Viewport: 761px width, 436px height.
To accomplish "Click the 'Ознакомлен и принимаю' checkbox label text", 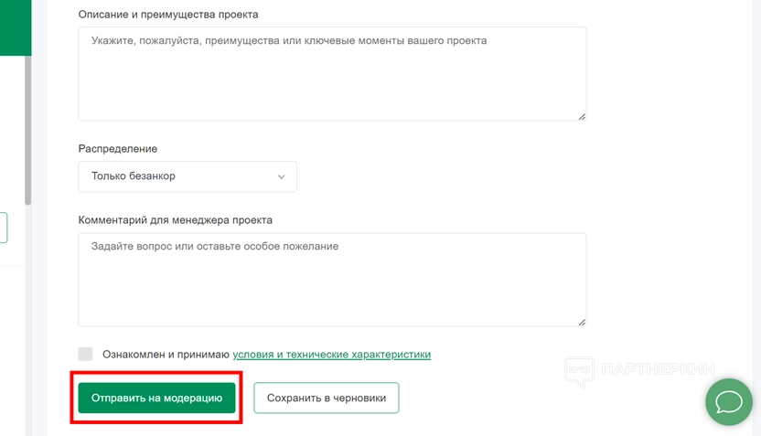I will [x=166, y=354].
